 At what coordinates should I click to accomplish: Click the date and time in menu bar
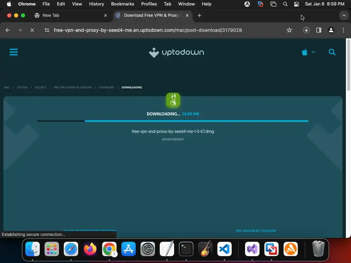pos(325,4)
